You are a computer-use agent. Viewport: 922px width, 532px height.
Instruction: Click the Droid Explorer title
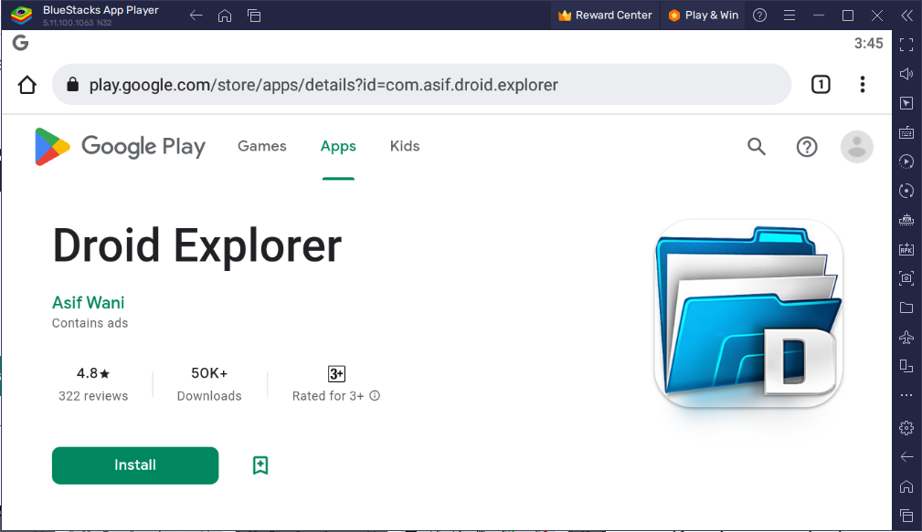click(x=197, y=245)
